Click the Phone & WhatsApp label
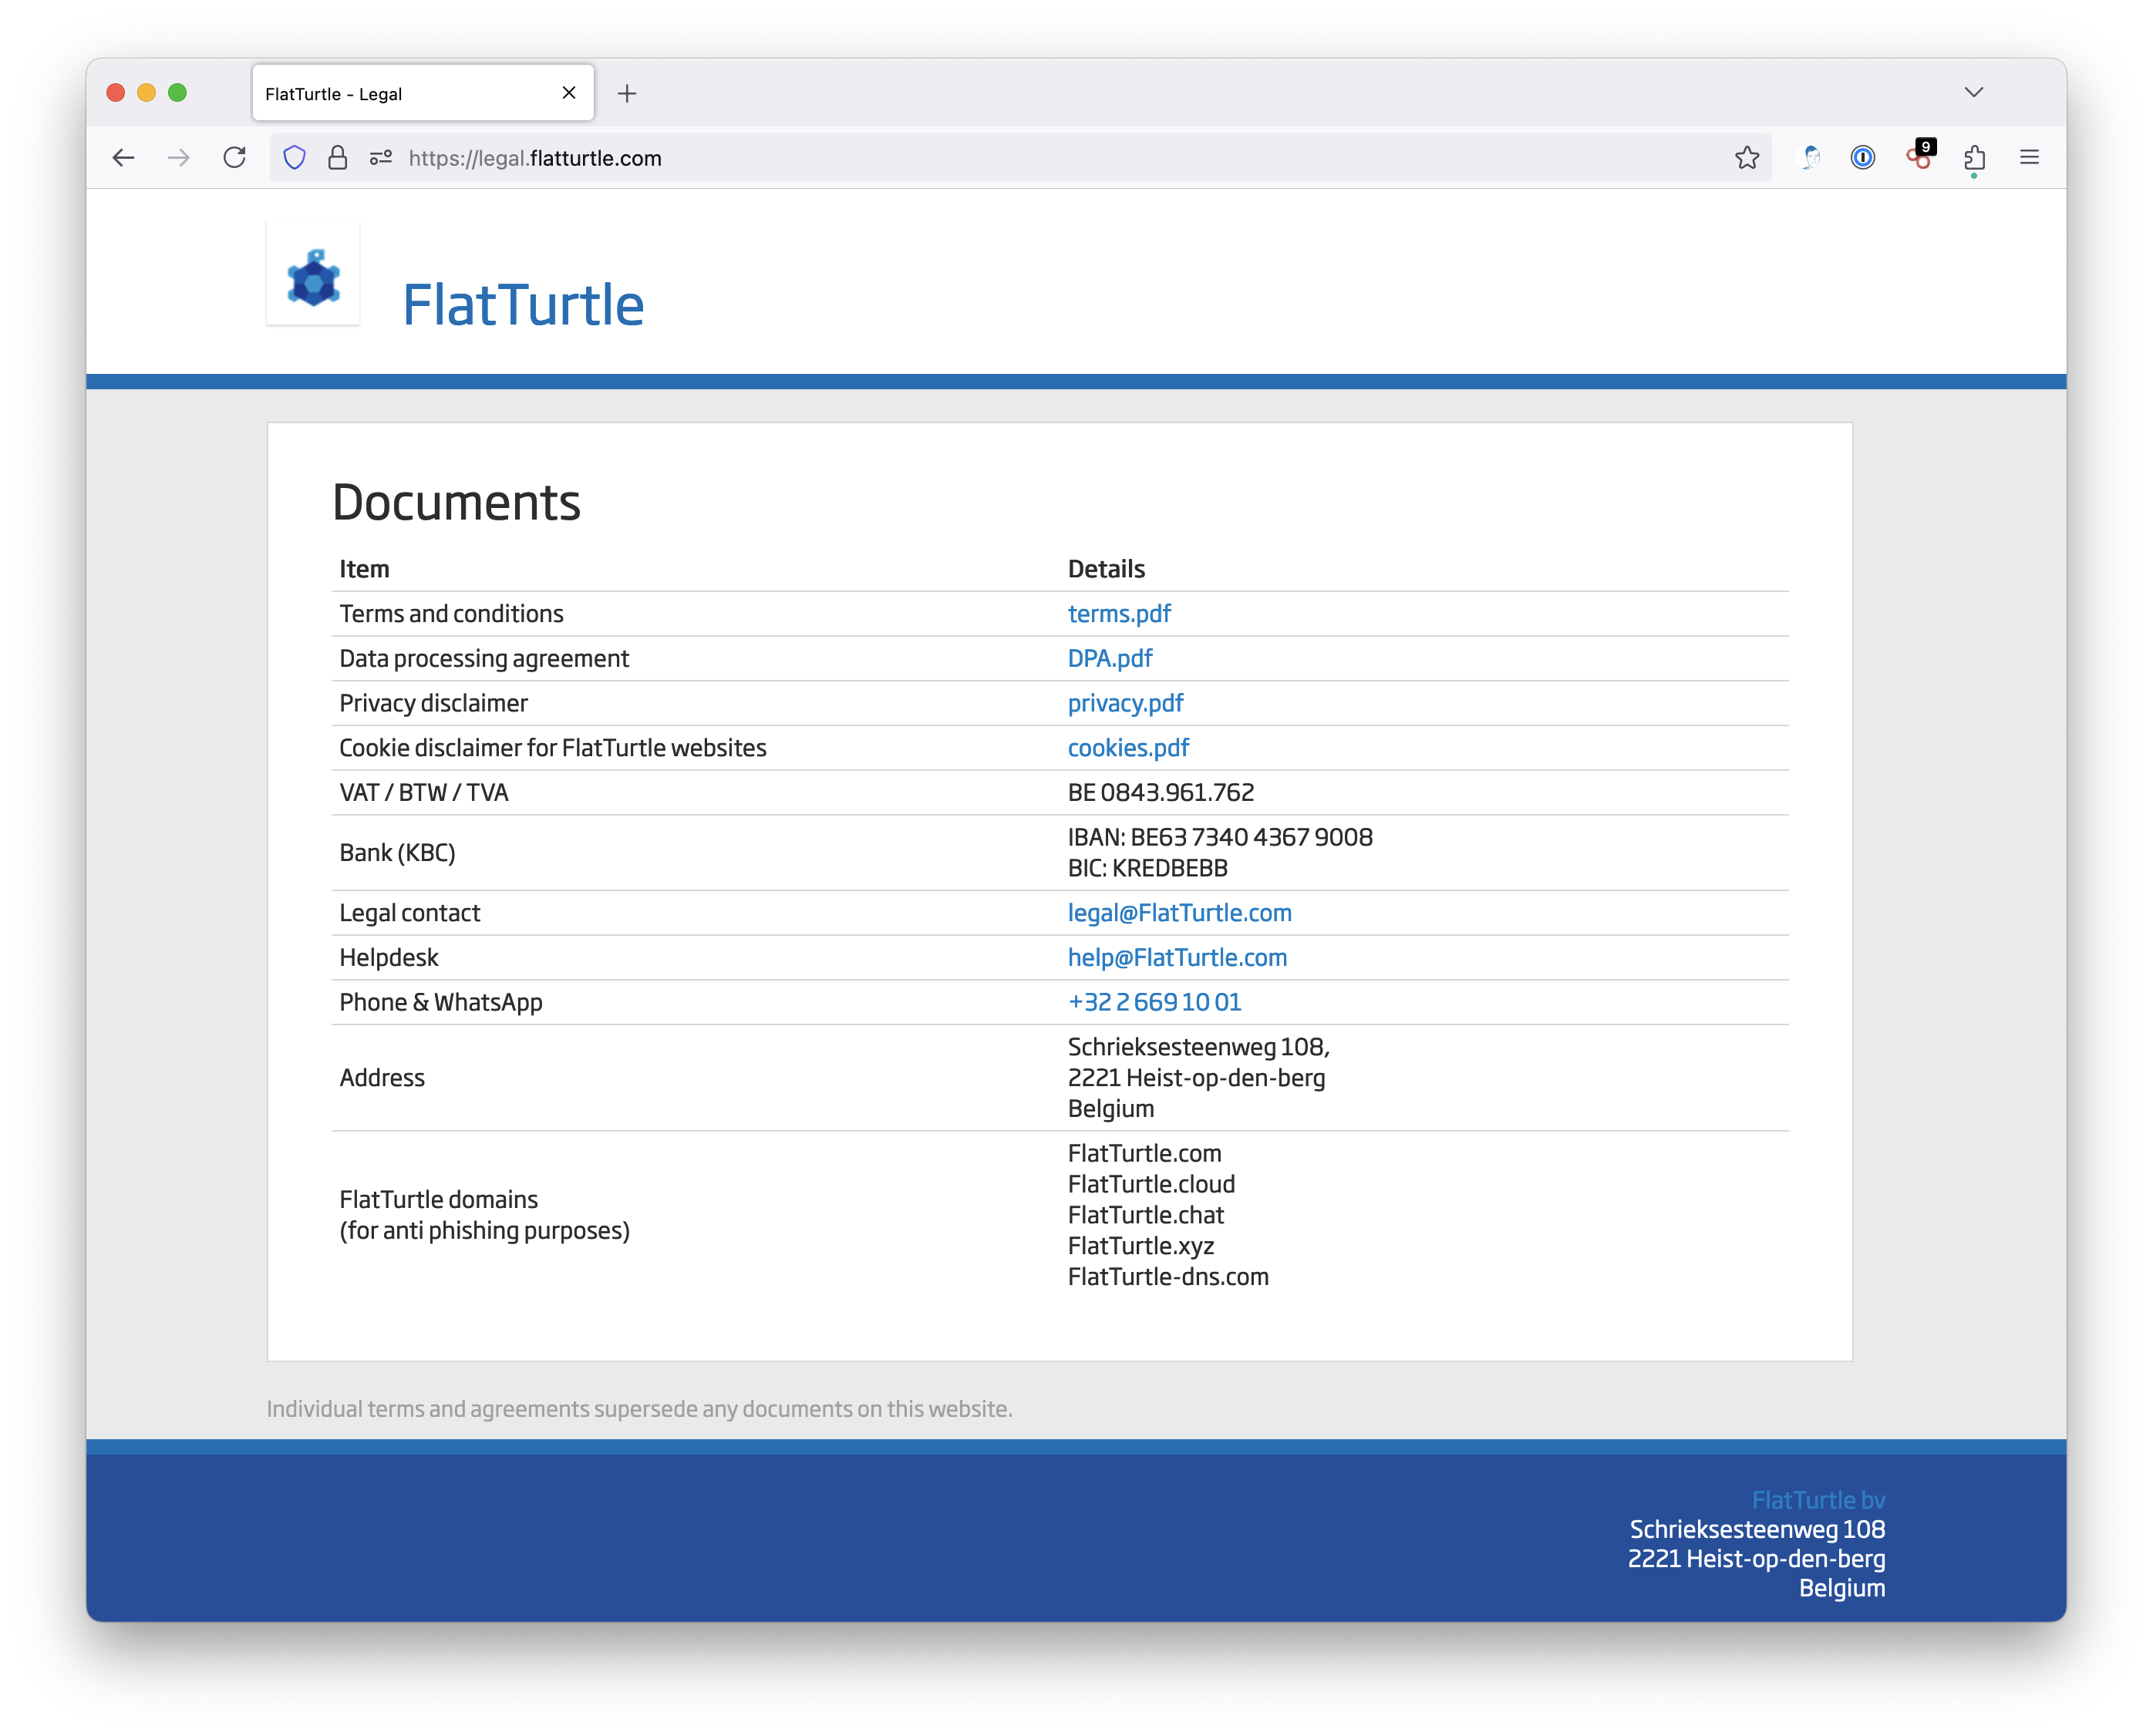 pyautogui.click(x=441, y=1002)
